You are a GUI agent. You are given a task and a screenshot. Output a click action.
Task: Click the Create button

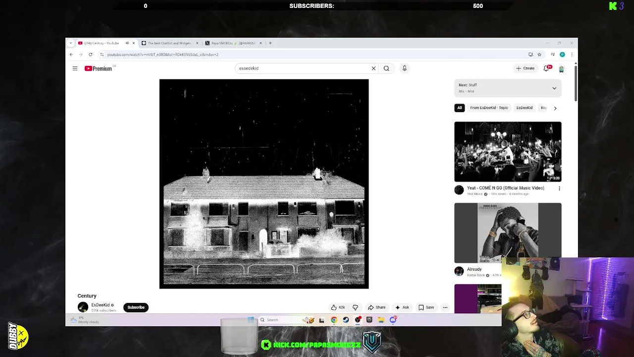point(525,68)
